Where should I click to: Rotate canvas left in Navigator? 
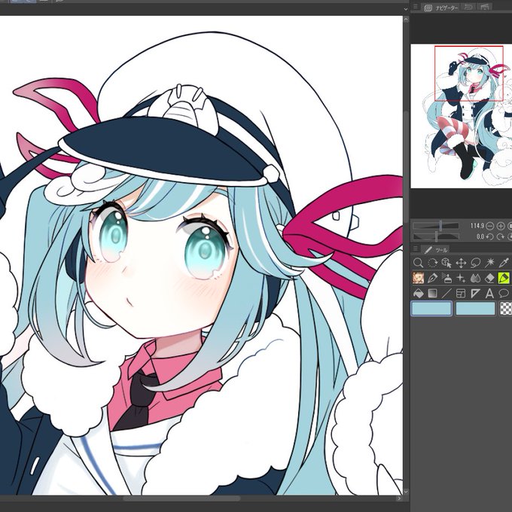pyautogui.click(x=490, y=236)
